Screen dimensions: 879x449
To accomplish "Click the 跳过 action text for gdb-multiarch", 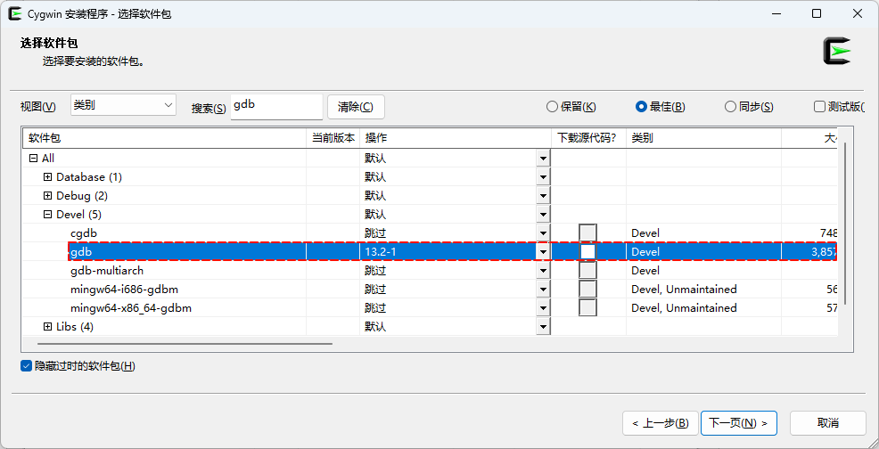I will 375,270.
